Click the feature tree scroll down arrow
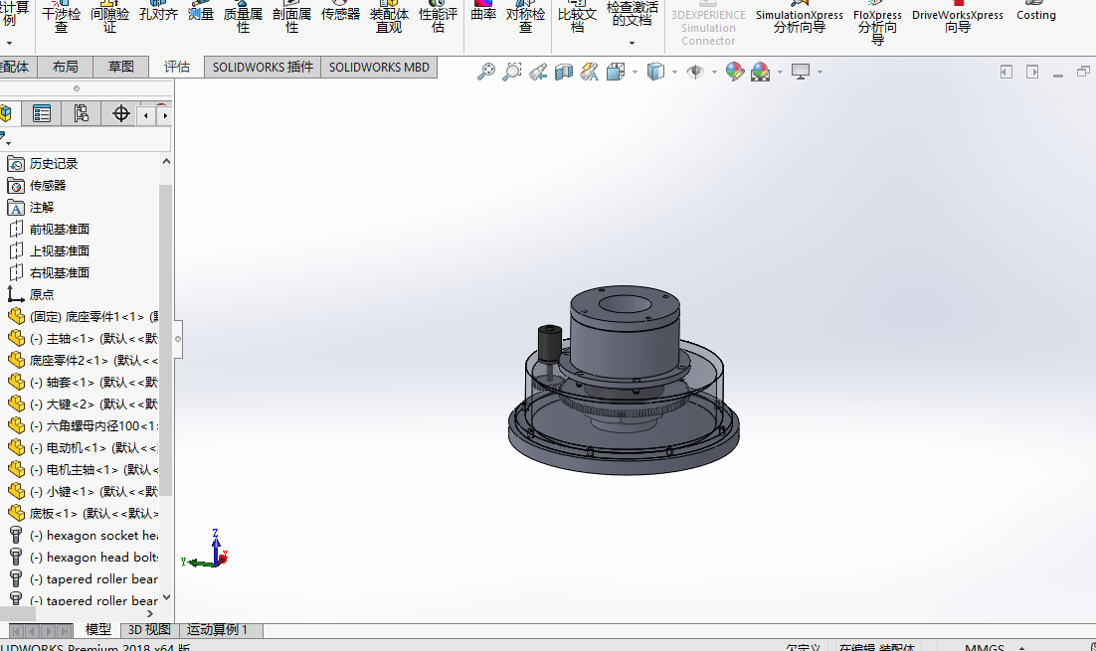1096x651 pixels. click(166, 597)
